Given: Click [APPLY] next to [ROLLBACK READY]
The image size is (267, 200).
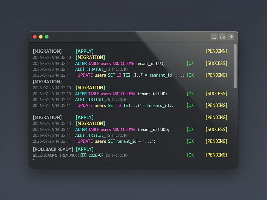Looking at the screenshot, I should tap(84, 149).
